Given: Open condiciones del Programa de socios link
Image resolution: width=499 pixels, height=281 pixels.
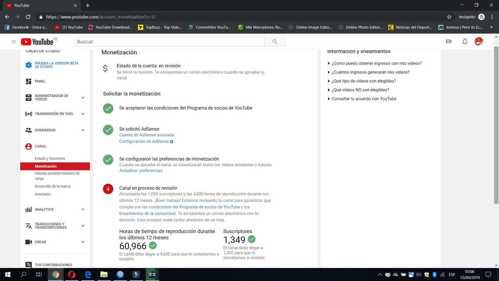Looking at the screenshot, I should click(x=194, y=207).
